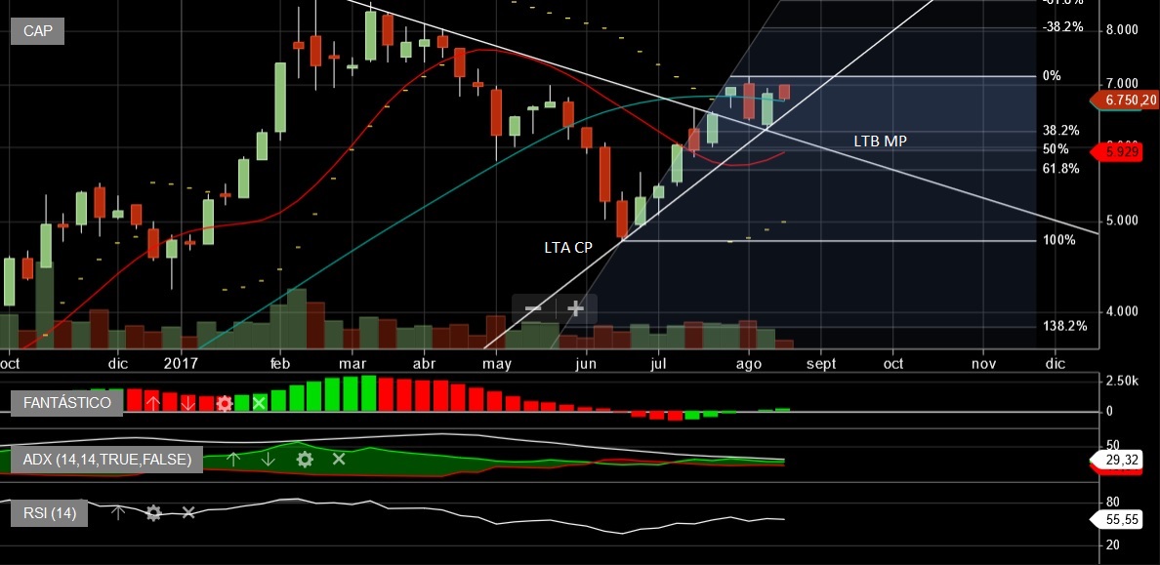Click the 100% Fibonacci level label
The height and width of the screenshot is (565, 1160).
1058,240
